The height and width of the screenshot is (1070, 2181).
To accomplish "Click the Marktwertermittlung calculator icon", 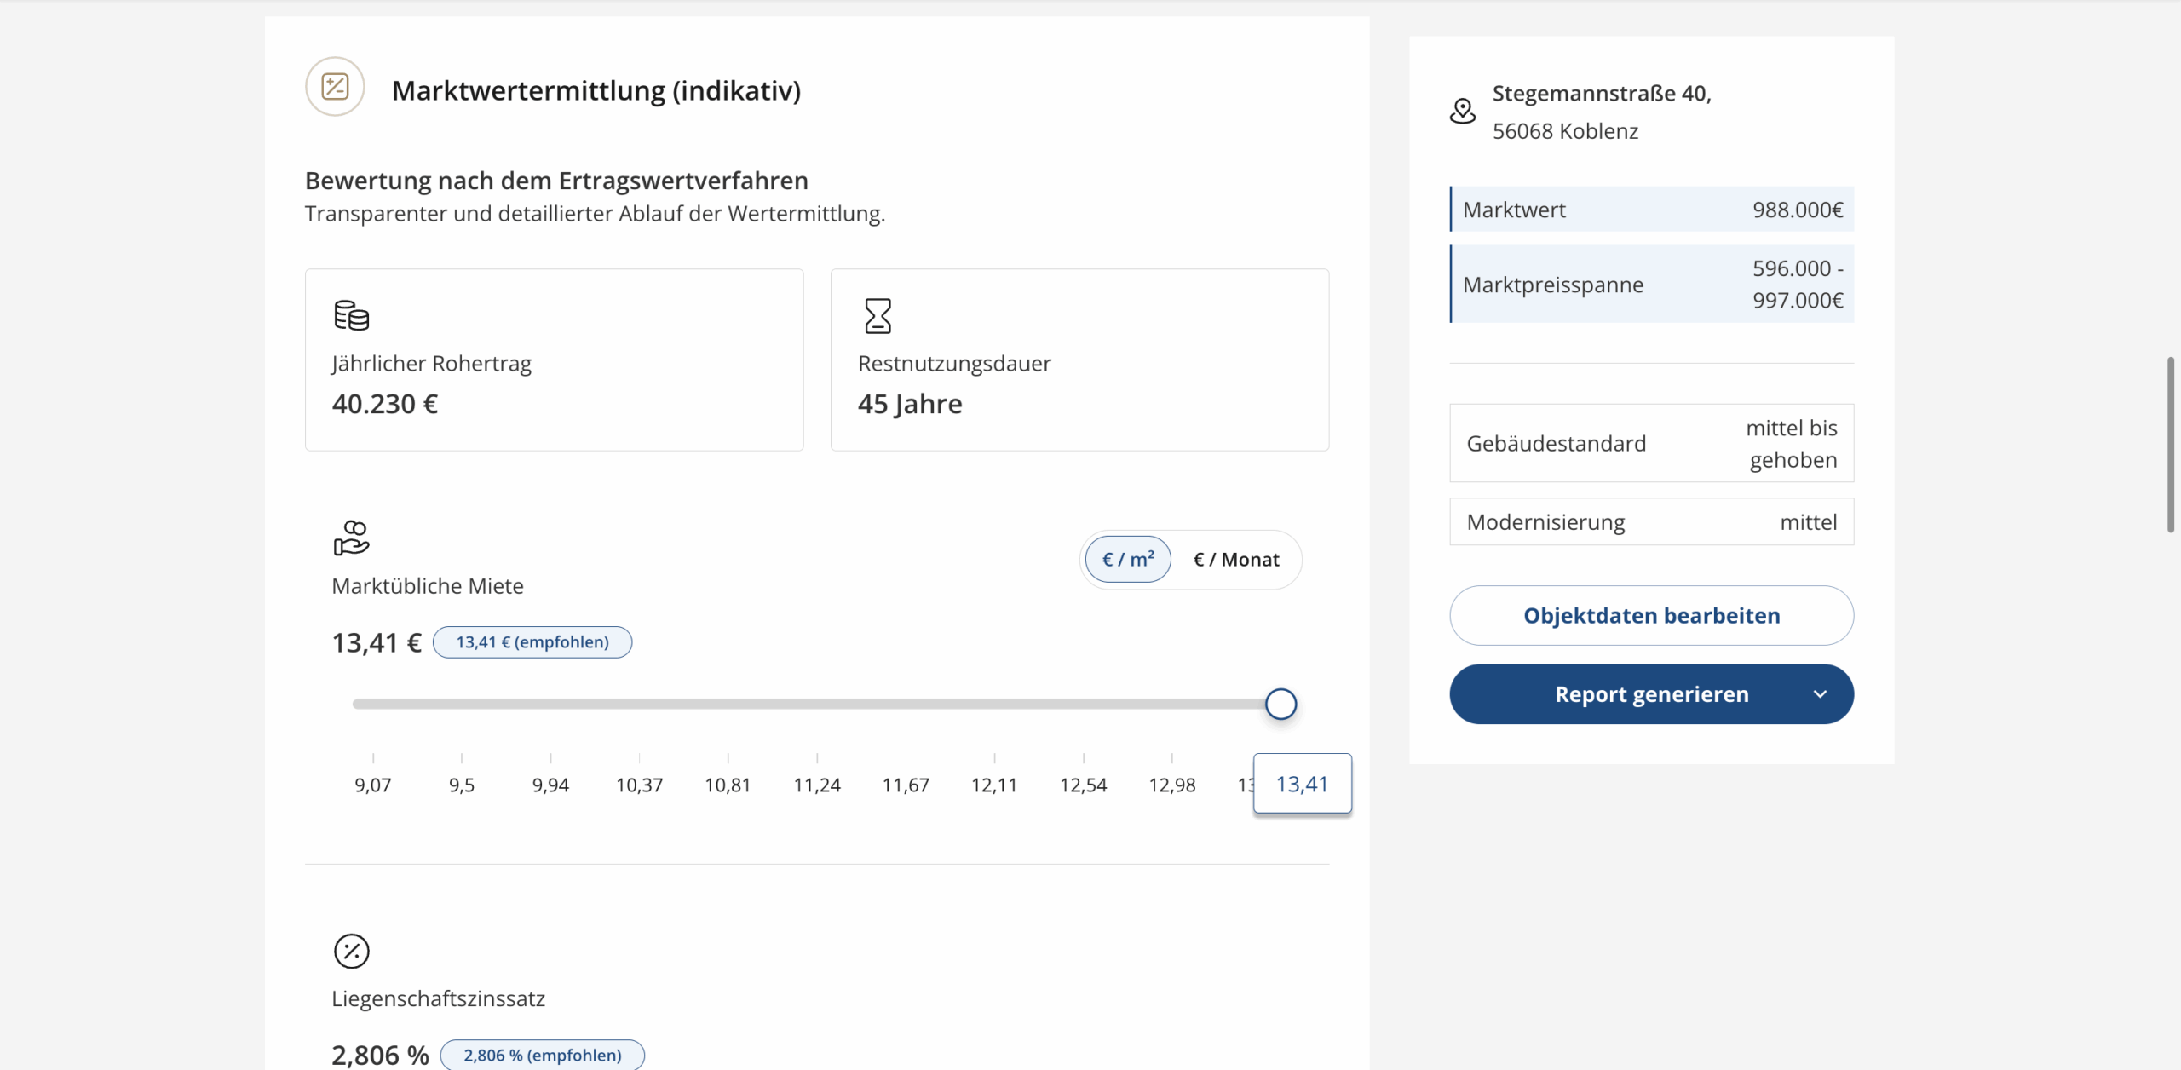I will (x=335, y=87).
